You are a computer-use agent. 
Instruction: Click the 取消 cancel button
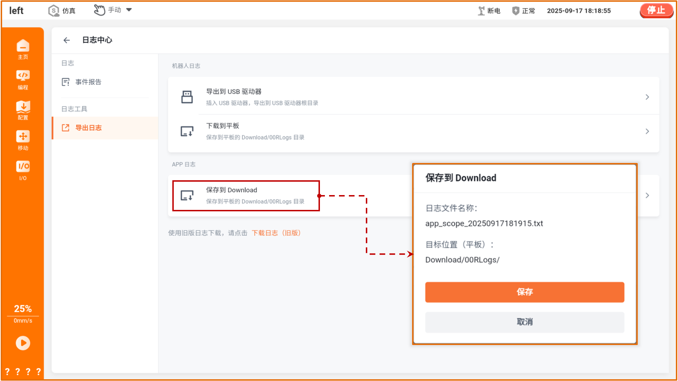tap(524, 322)
